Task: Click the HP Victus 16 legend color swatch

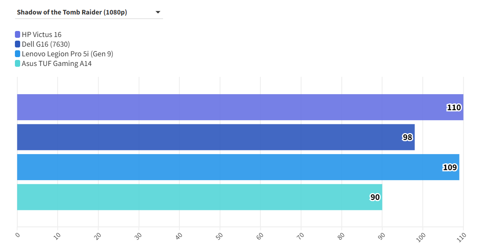Action: click(x=18, y=35)
